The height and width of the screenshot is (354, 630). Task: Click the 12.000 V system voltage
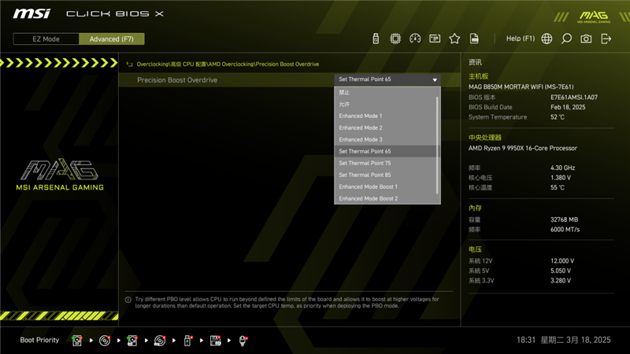[562, 261]
